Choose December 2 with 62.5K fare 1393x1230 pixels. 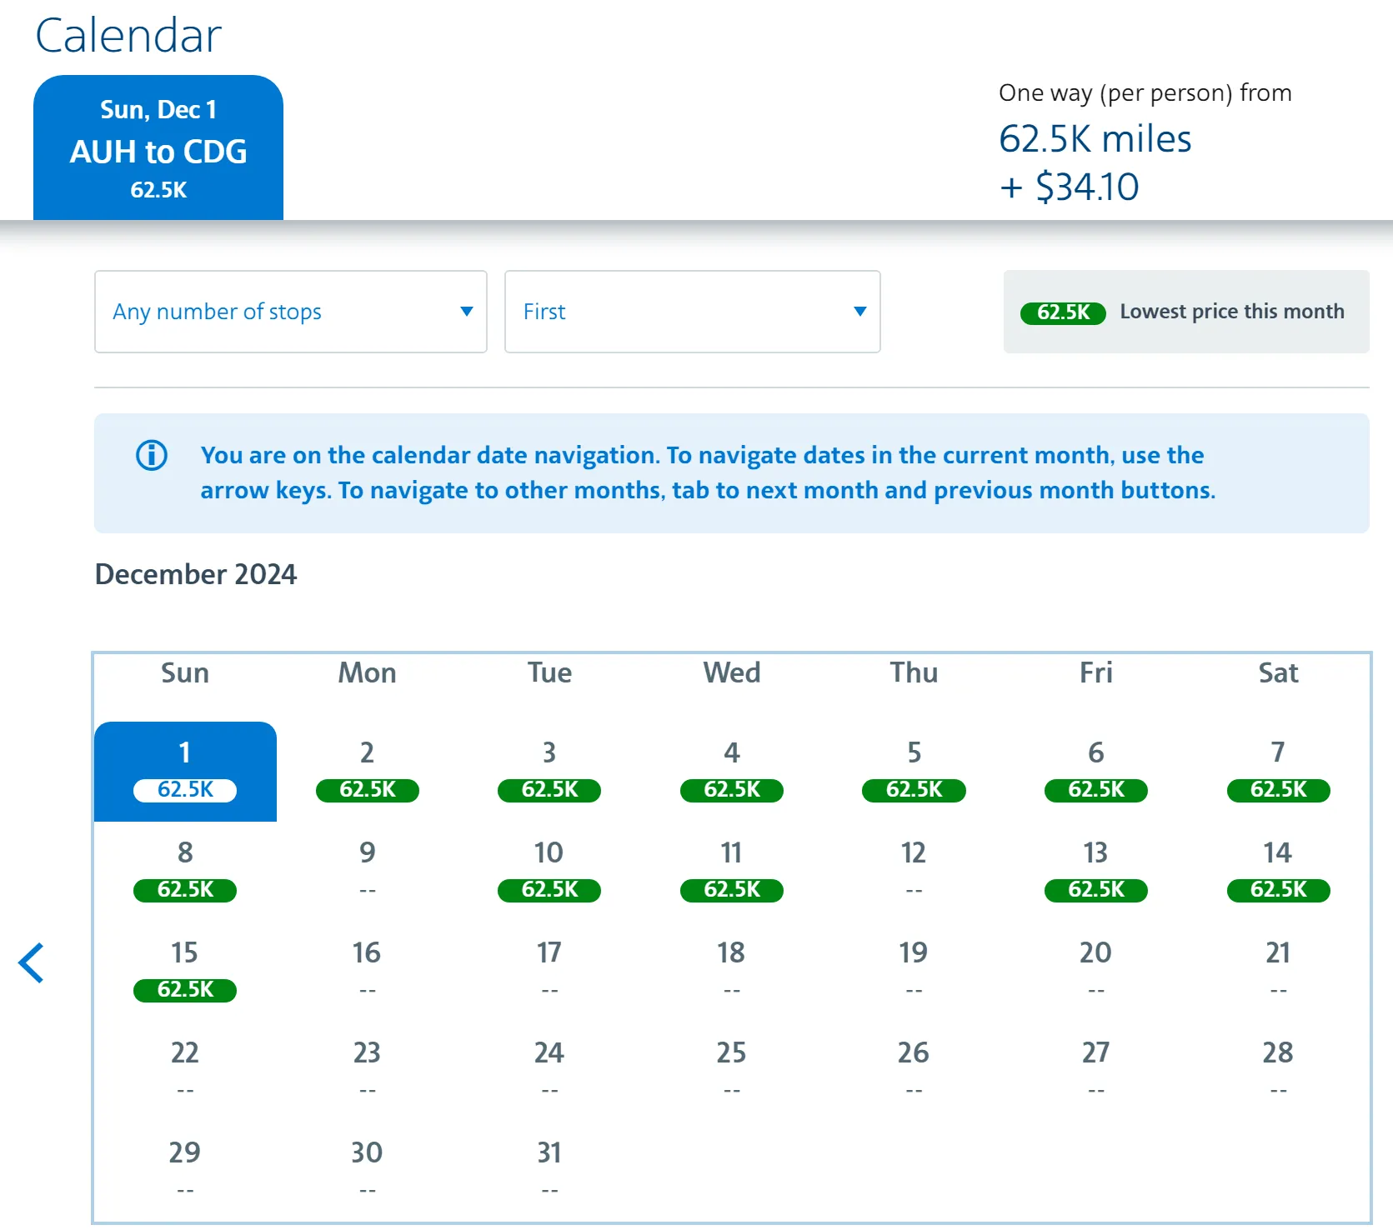click(x=367, y=771)
